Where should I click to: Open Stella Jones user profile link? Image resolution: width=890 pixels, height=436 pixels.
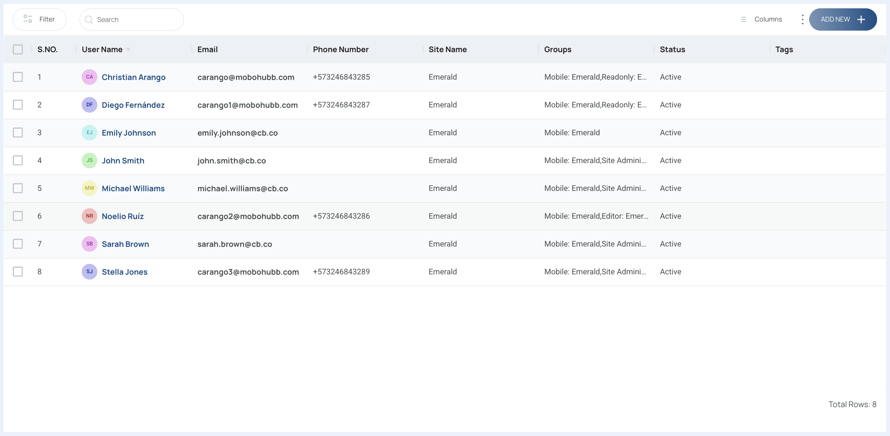[124, 272]
